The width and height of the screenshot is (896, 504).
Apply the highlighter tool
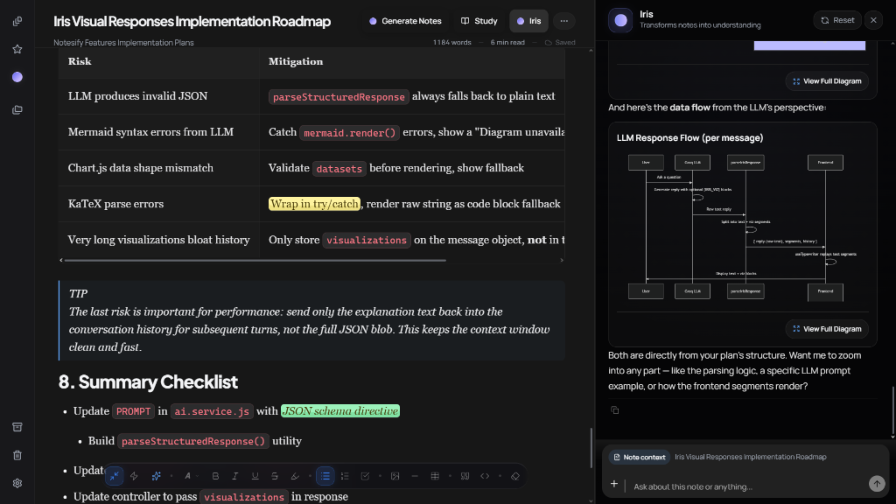click(x=295, y=476)
